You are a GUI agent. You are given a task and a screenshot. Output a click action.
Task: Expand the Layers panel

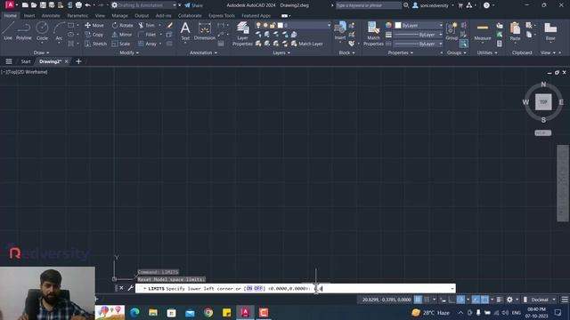coord(281,52)
